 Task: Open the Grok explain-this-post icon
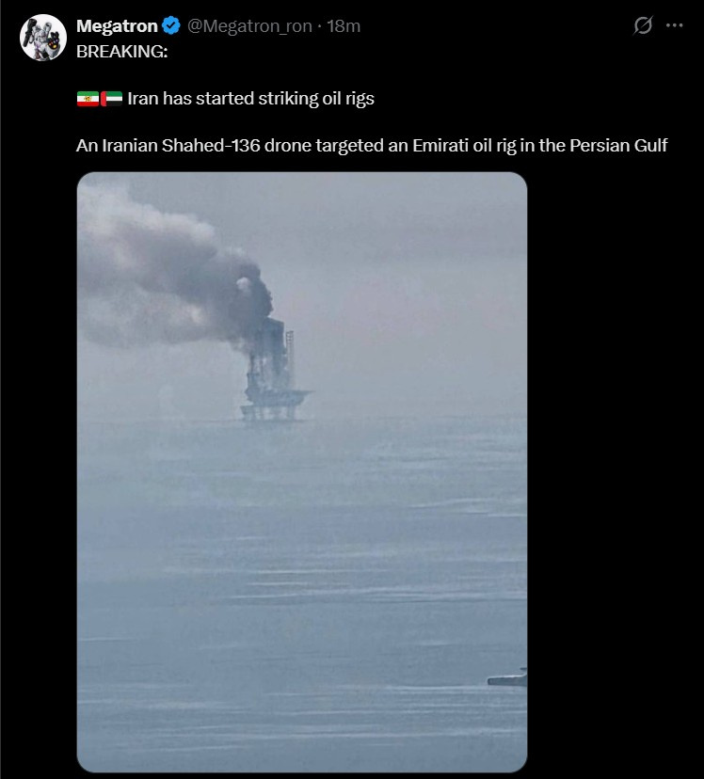(x=643, y=24)
